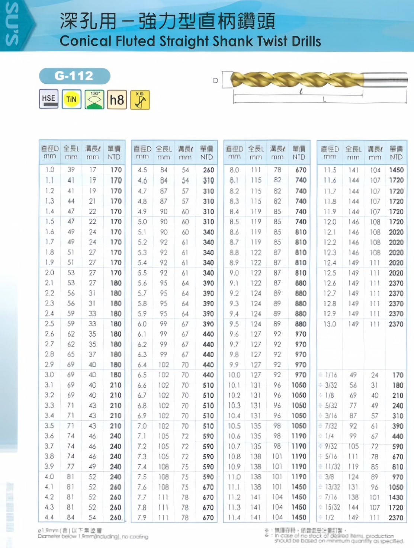Click flute length 17 in the 1.0 row
The height and width of the screenshot is (548, 414).
click(93, 170)
